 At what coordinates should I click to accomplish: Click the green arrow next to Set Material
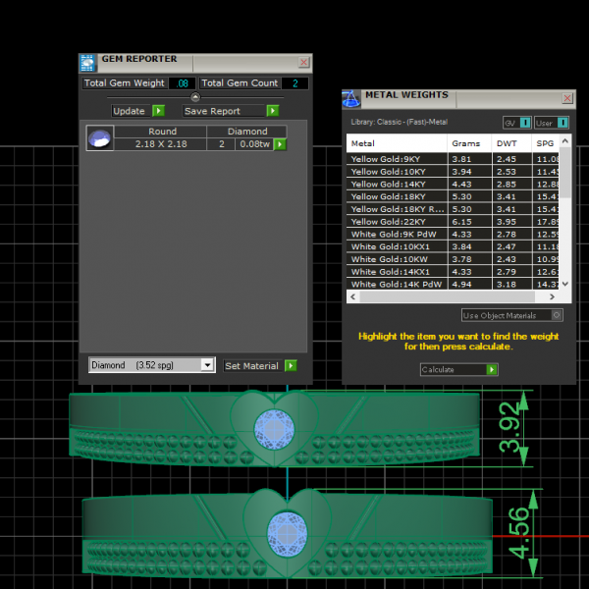290,366
